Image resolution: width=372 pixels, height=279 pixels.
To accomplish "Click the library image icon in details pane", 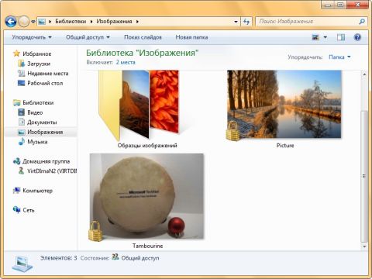I will [x=22, y=264].
